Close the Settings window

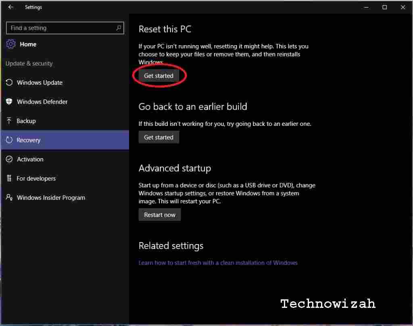click(403, 7)
